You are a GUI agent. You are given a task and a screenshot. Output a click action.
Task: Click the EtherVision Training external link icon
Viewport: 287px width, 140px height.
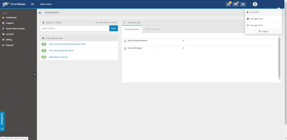[x=44, y=57]
